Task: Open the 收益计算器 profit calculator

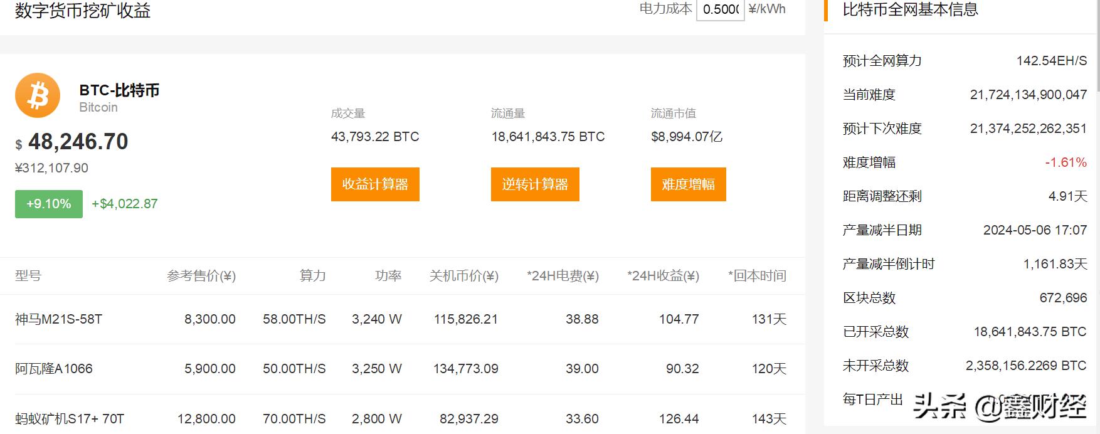Action: pos(375,184)
